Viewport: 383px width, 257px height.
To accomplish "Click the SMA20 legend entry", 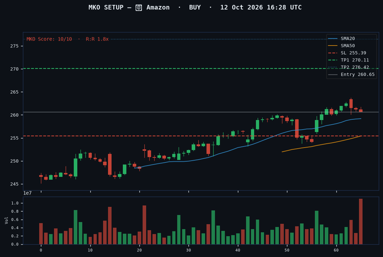I will coord(341,38).
